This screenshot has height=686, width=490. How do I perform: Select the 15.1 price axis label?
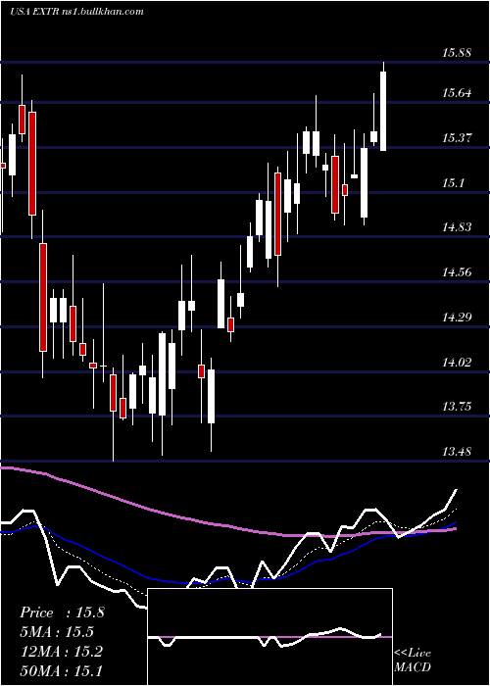pyautogui.click(x=453, y=183)
